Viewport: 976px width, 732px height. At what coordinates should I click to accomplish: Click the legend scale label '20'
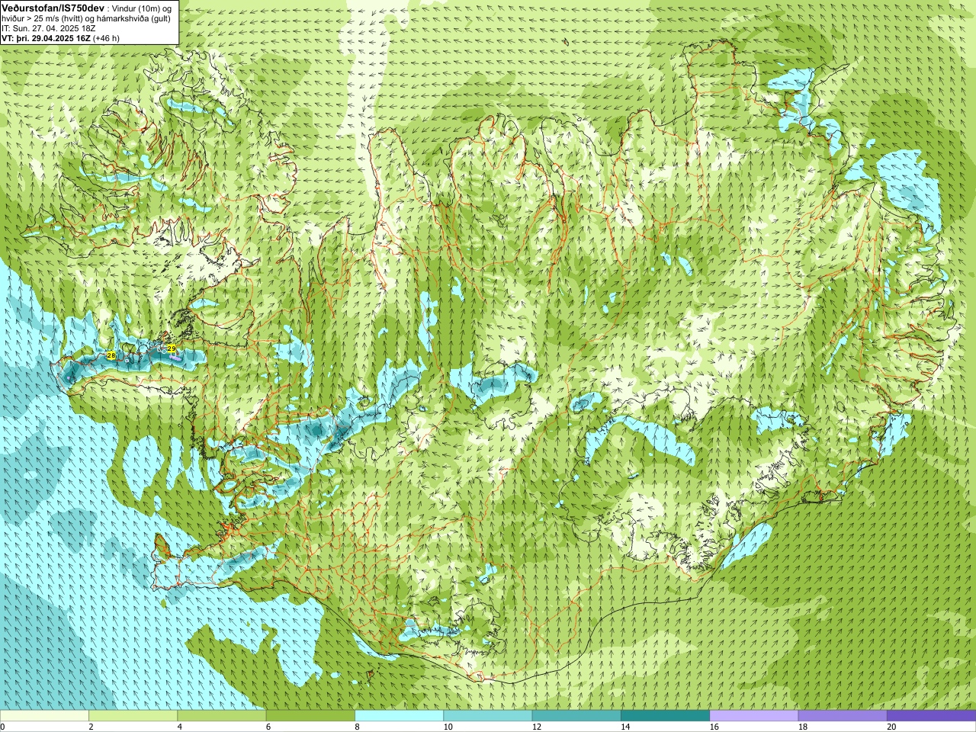coord(891,727)
